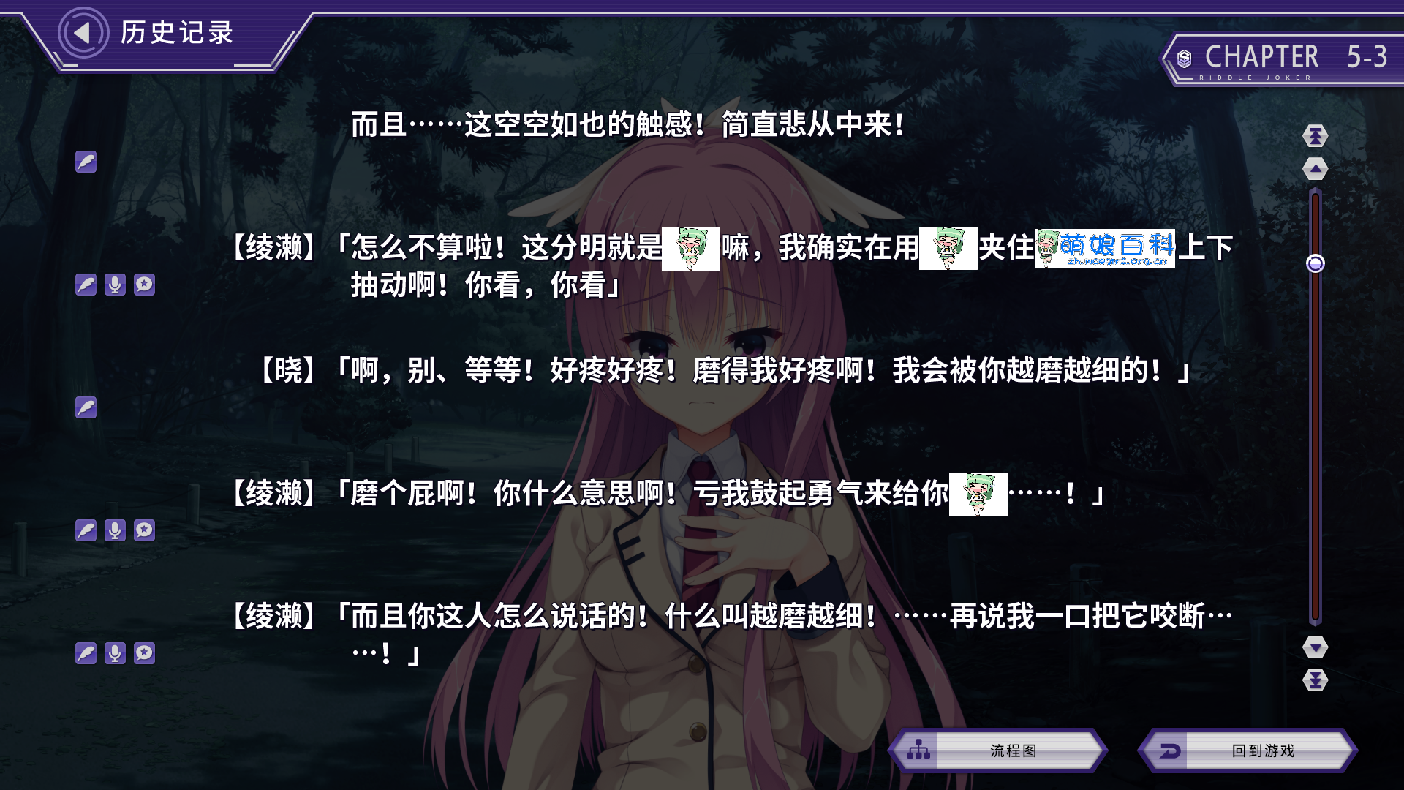Image resolution: width=1404 pixels, height=790 pixels.
Task: Replay voice for 磨个屁啊 line
Action: (x=115, y=530)
